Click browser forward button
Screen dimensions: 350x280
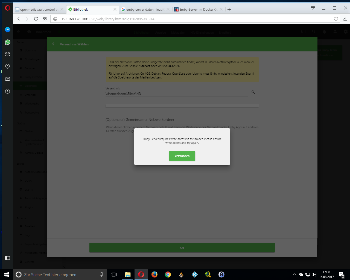(27, 19)
